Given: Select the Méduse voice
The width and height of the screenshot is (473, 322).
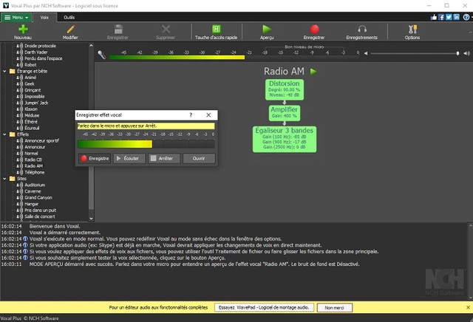Looking at the screenshot, I should click(32, 115).
